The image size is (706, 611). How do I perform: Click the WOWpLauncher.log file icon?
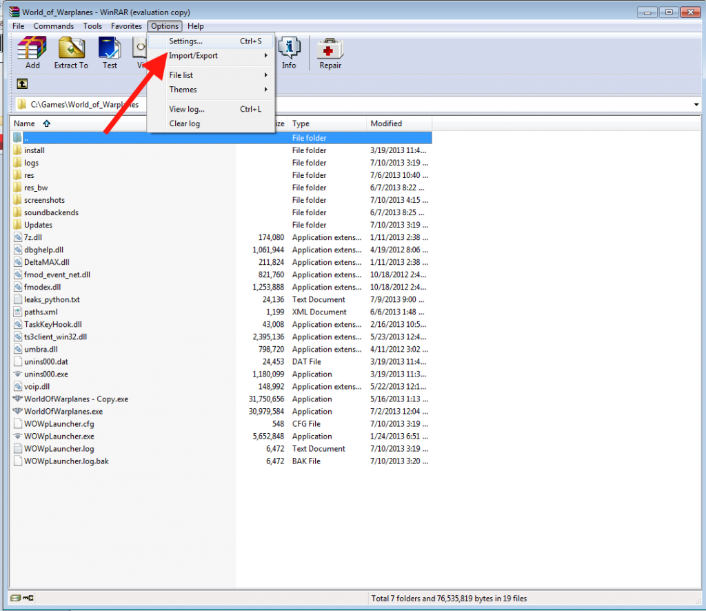[x=17, y=448]
